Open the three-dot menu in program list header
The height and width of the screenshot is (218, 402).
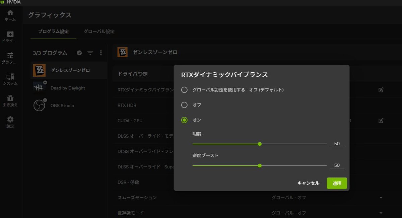click(x=101, y=53)
